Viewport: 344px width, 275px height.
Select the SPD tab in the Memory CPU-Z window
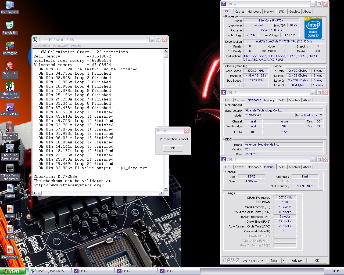coord(281,167)
